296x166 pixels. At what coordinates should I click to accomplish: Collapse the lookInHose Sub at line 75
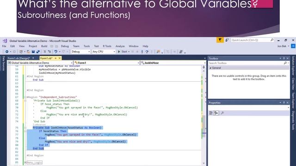pos(25,128)
